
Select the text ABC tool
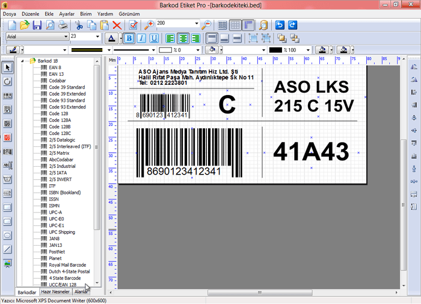[7, 166]
